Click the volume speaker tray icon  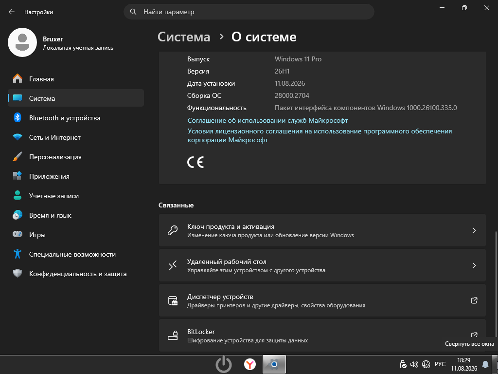(x=414, y=364)
